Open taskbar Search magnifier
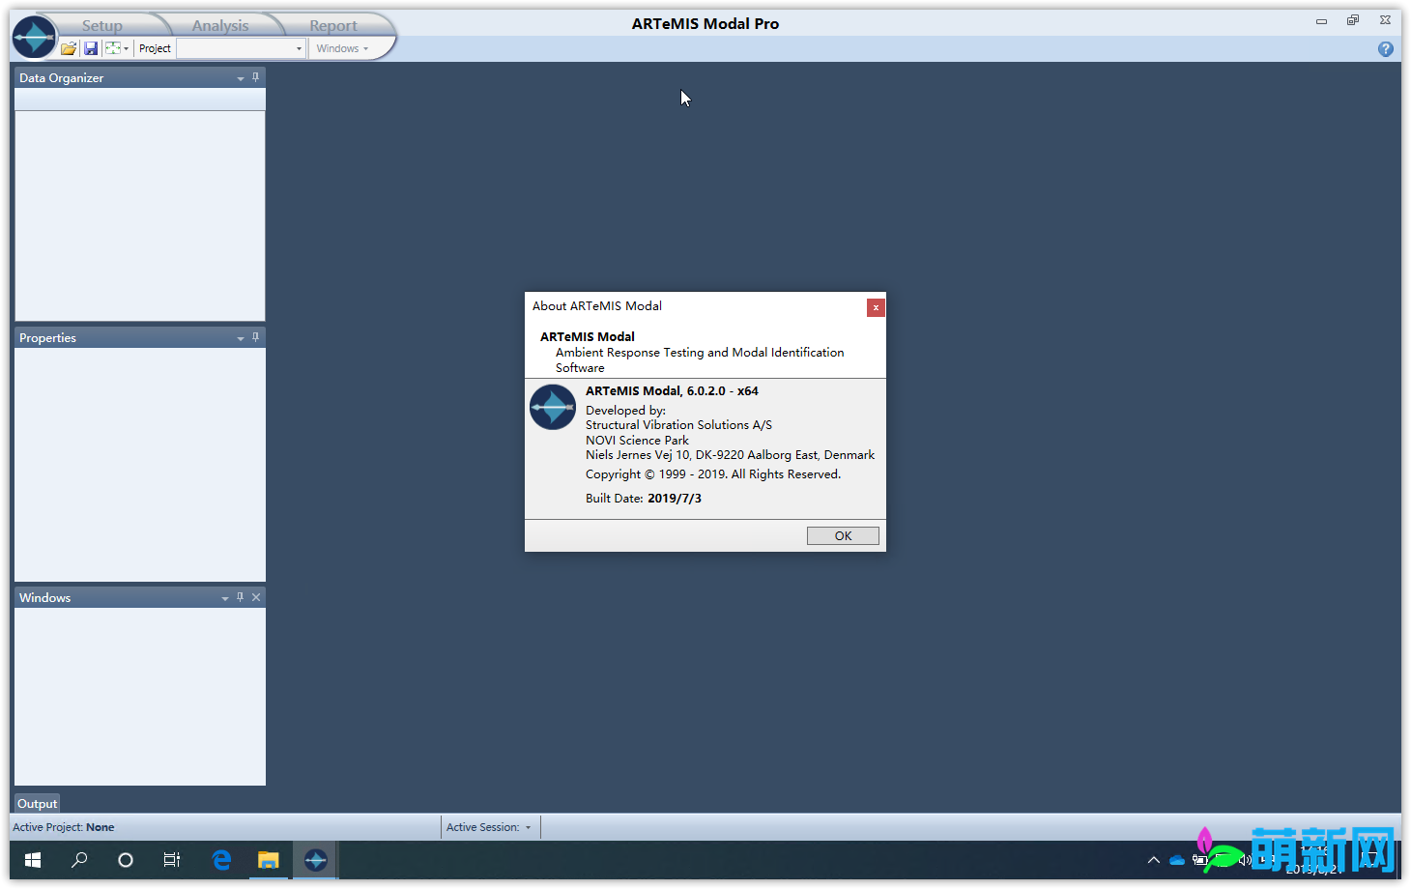 (79, 860)
